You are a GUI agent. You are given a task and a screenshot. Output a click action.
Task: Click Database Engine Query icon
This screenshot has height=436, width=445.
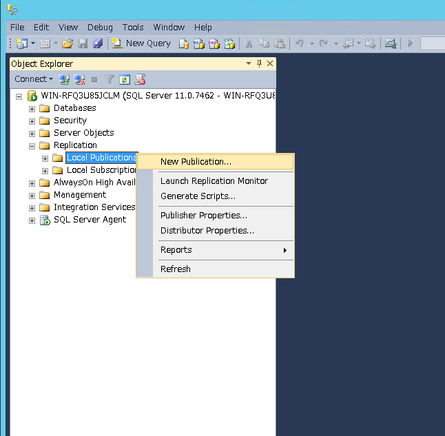tap(184, 43)
